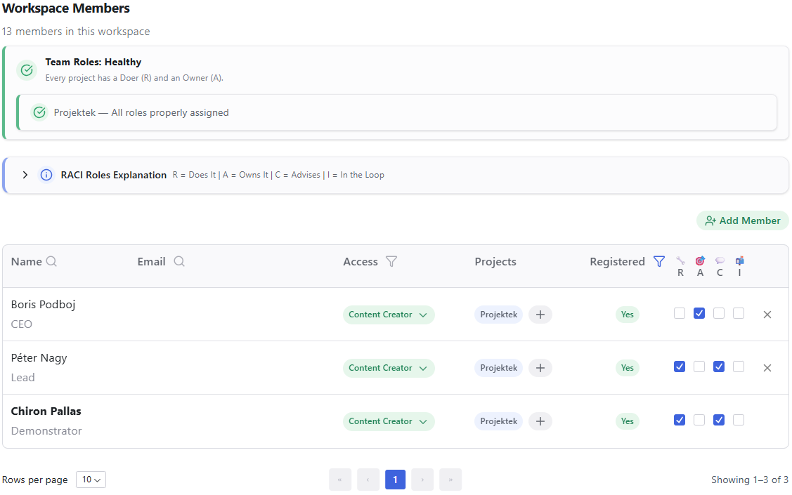Click the Projektek tag for Péter Nagy
Image resolution: width=792 pixels, height=495 pixels.
(x=498, y=368)
